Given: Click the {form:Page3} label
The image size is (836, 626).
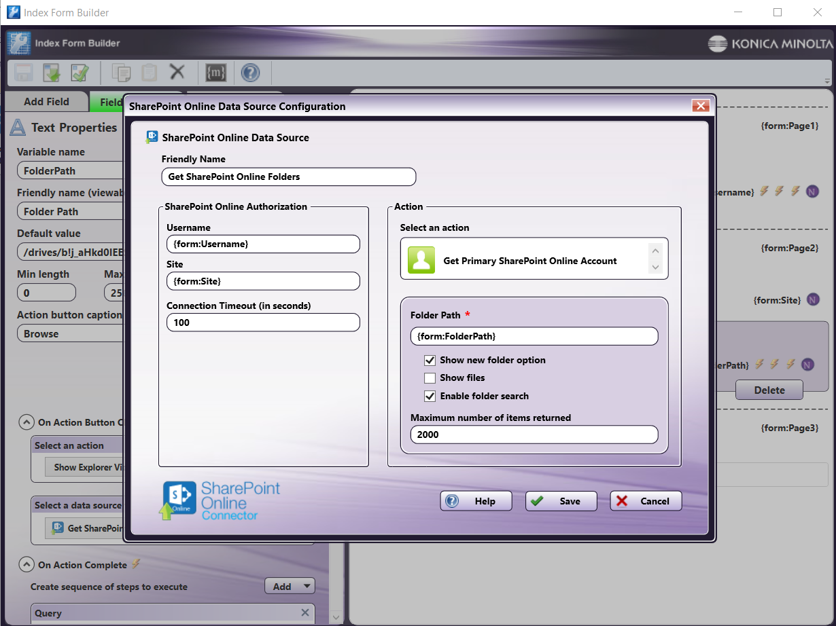Looking at the screenshot, I should [789, 428].
